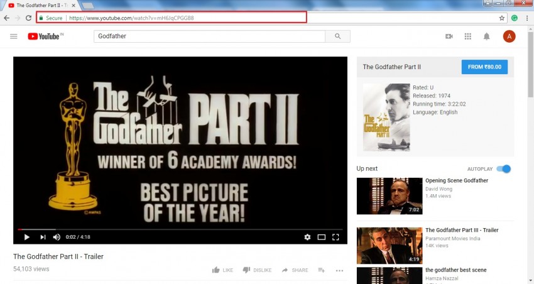Select The Godfather Part II browser tab
The width and height of the screenshot is (534, 284).
(41, 6)
